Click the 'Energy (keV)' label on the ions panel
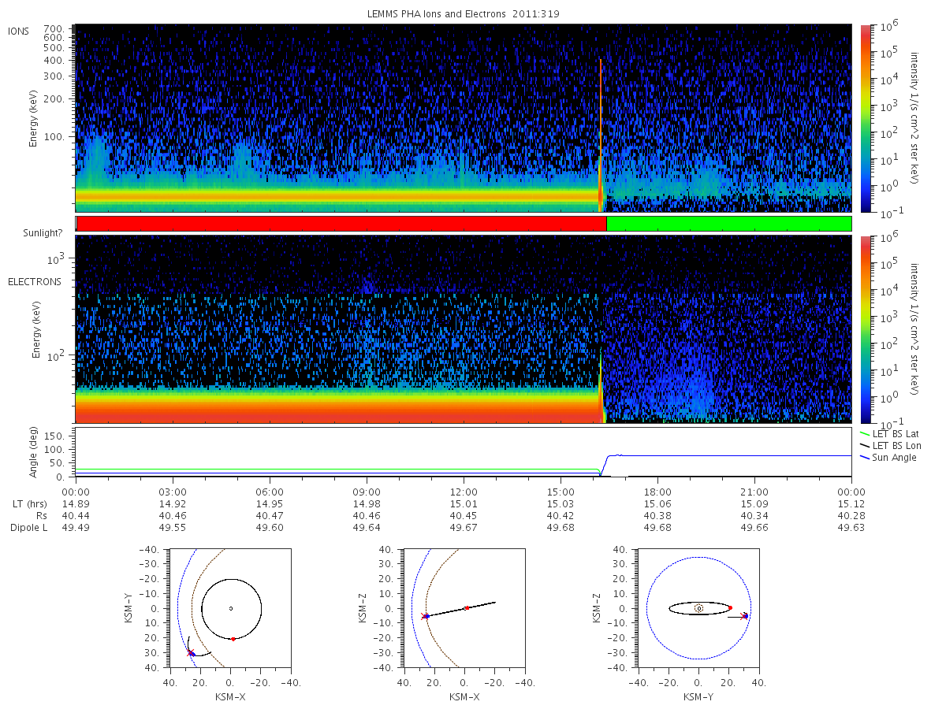This screenshot has width=946, height=709. pyautogui.click(x=35, y=118)
